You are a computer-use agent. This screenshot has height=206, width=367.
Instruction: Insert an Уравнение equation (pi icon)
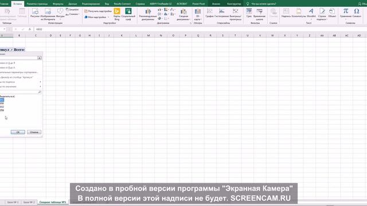[346, 13]
